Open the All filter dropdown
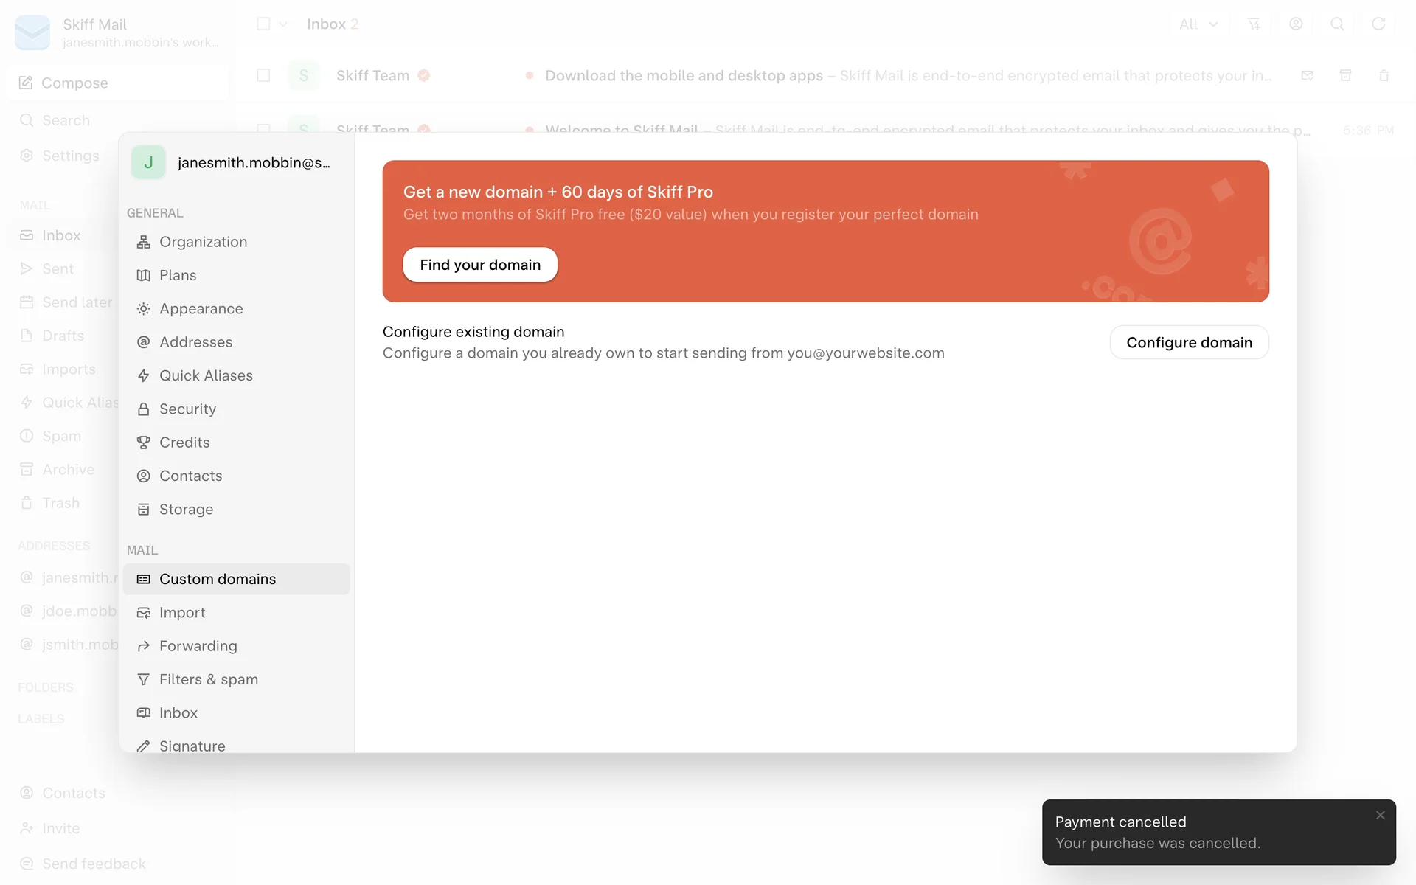This screenshot has width=1416, height=885. coord(1198,24)
